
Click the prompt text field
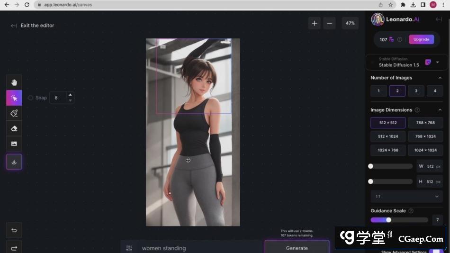[199, 248]
